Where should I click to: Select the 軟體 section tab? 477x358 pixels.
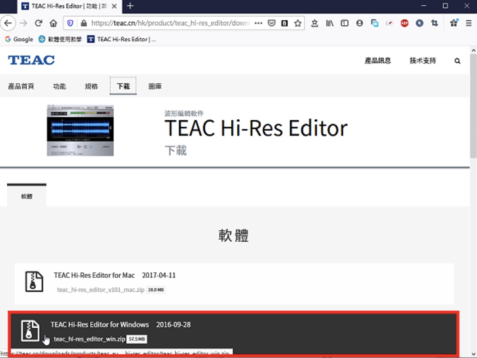tap(27, 196)
